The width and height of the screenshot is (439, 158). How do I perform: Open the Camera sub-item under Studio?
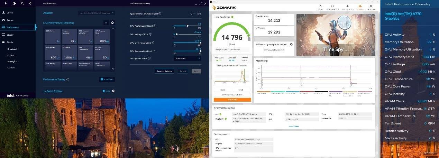[x=11, y=67]
